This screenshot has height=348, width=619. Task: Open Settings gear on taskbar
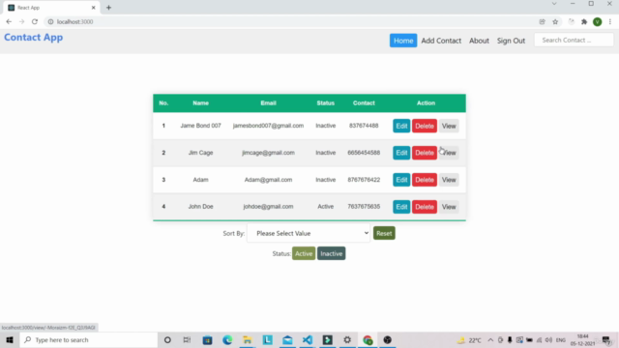click(347, 339)
